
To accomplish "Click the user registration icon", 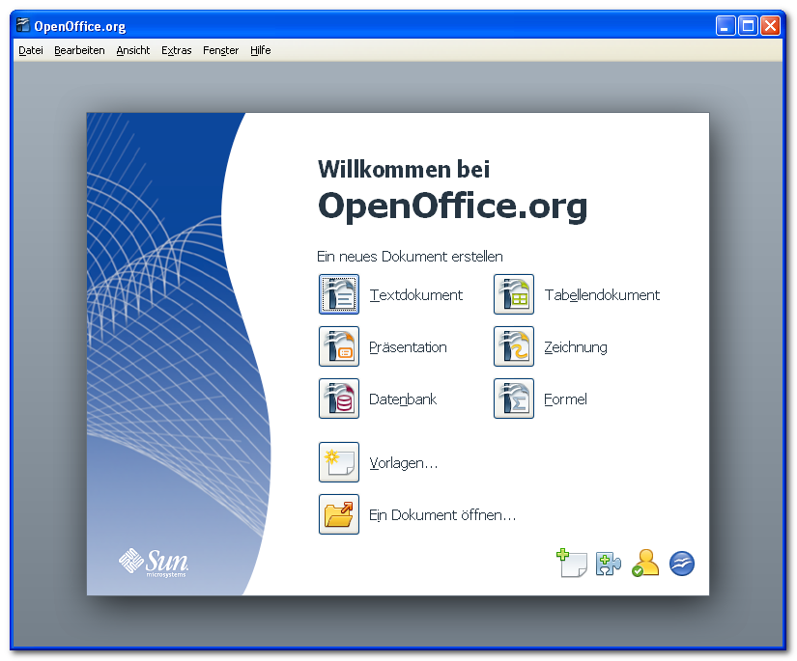I will tap(645, 563).
